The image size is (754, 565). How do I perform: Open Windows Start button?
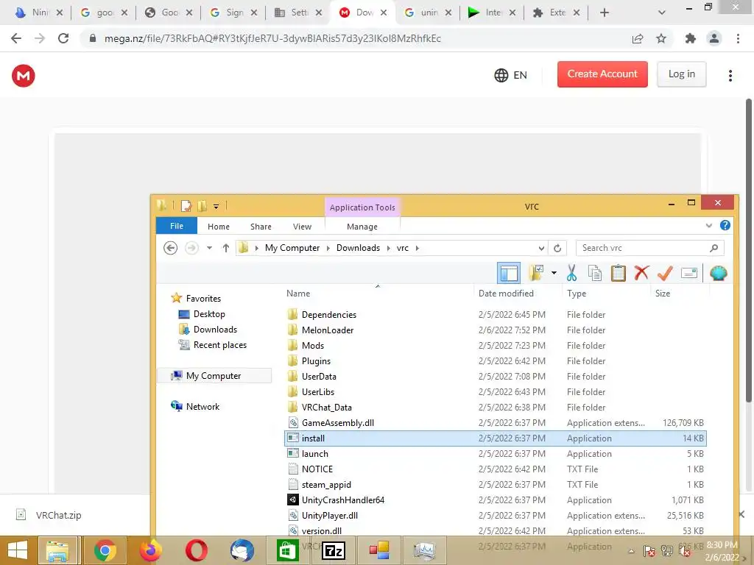click(x=18, y=550)
